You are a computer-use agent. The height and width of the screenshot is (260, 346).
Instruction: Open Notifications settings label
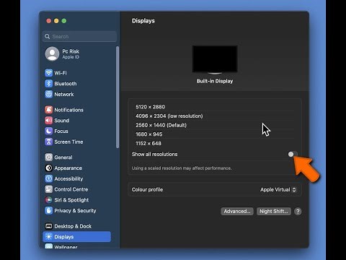[68, 110]
